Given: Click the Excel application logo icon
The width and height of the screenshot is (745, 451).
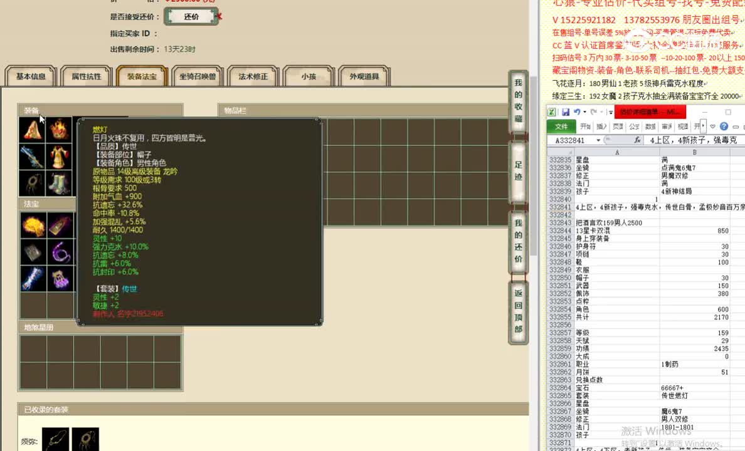Looking at the screenshot, I should [x=552, y=113].
